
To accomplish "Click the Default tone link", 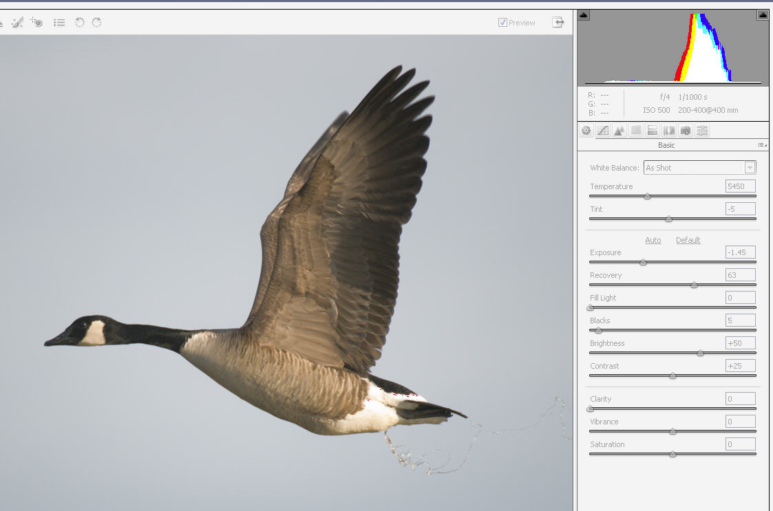I will point(688,240).
